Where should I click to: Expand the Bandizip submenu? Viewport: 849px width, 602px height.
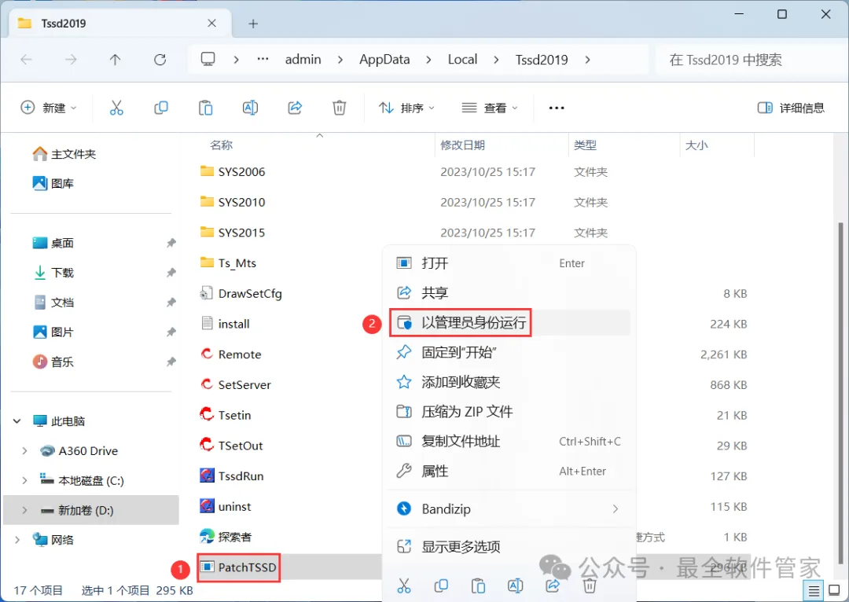pos(615,508)
